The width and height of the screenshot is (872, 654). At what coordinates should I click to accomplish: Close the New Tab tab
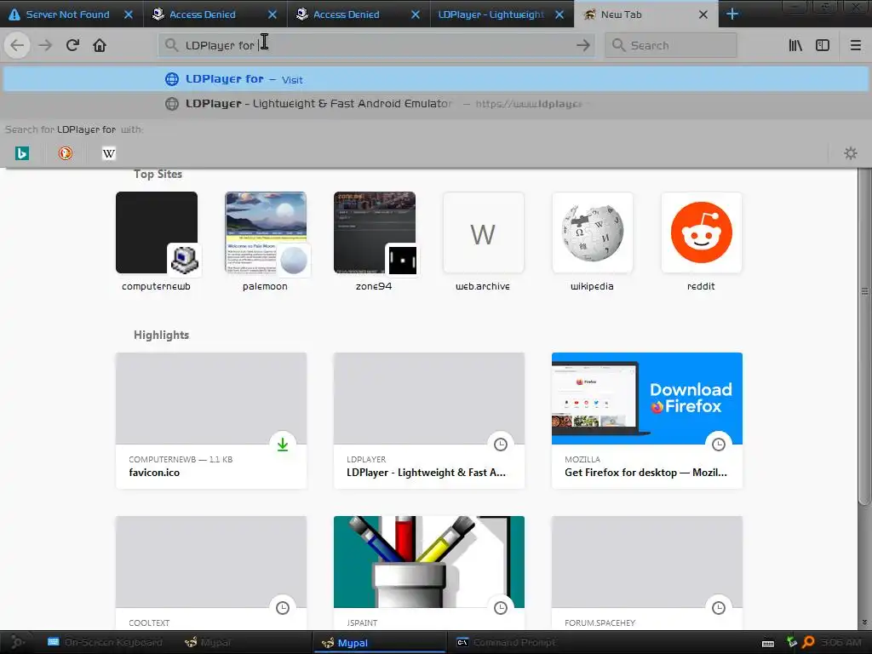point(703,14)
